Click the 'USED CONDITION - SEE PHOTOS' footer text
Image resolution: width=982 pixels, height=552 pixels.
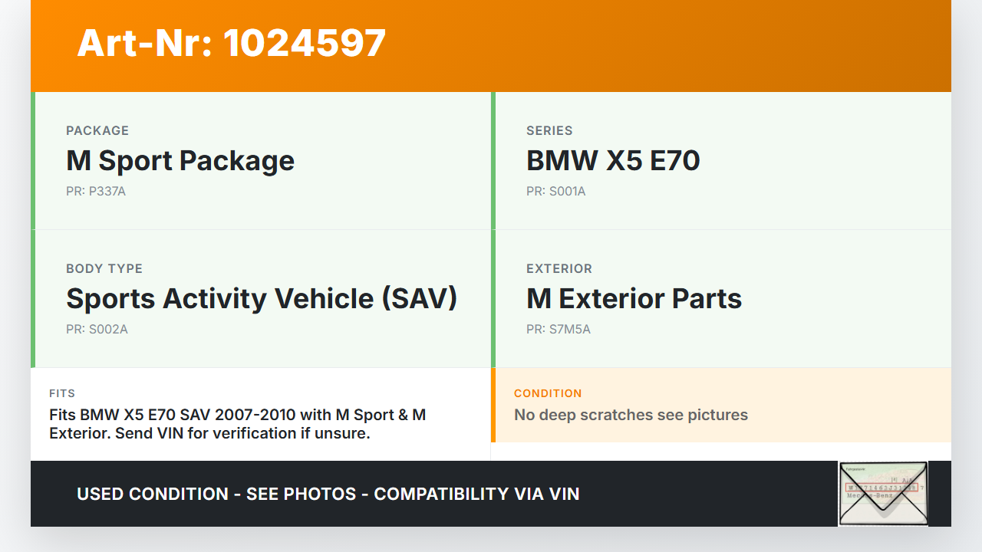coord(328,495)
